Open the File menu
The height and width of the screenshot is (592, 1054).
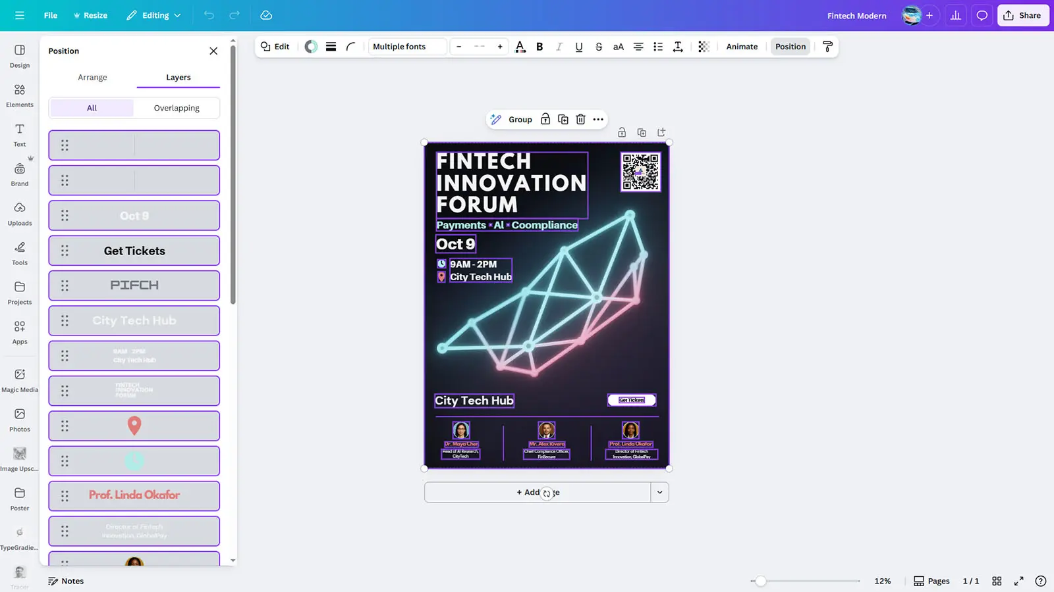coord(51,15)
